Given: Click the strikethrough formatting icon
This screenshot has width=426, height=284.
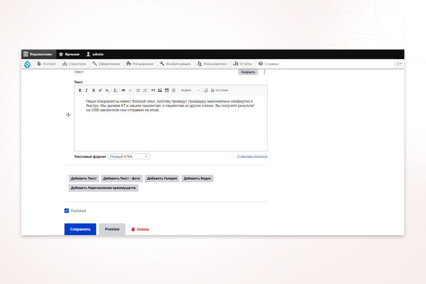Looking at the screenshot, I should click(x=93, y=90).
